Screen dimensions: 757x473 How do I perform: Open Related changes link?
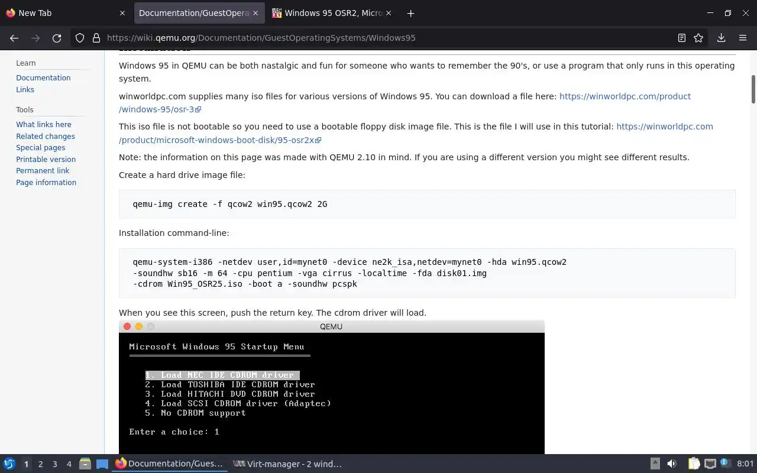point(46,137)
